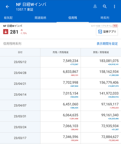
Task: Tap the 信用残時系列 section heading
Action: 12,44
